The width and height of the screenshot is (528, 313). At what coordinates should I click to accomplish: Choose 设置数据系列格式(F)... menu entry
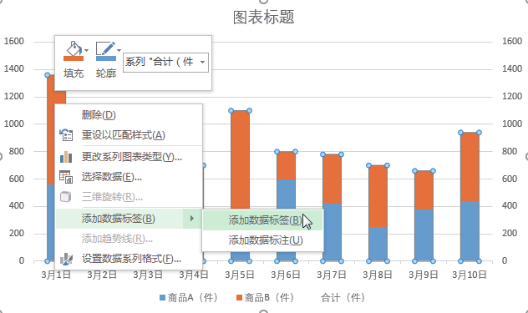[x=129, y=259]
